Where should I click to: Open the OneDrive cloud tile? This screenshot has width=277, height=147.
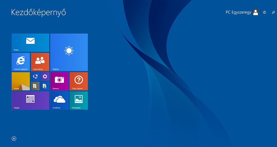pos(59,101)
